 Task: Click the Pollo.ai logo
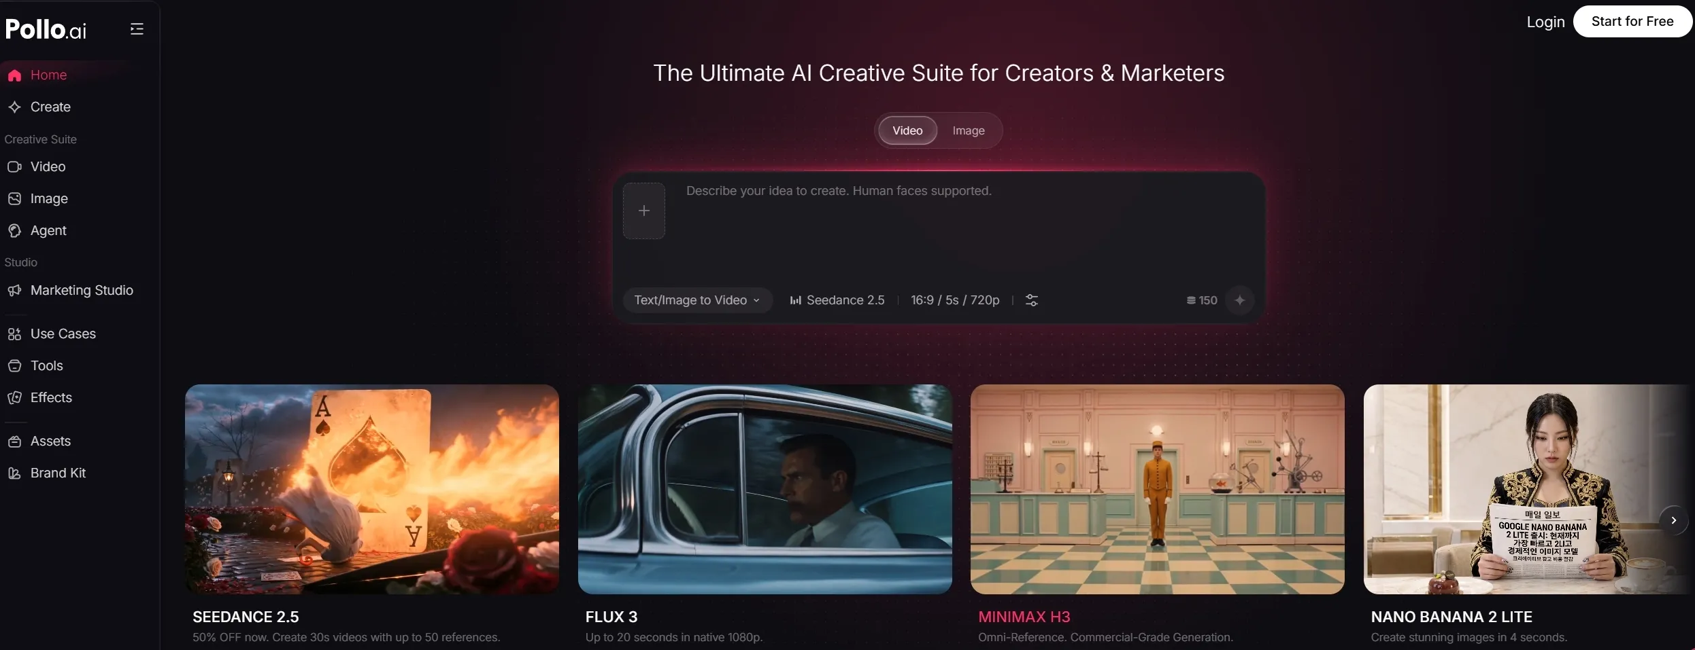(x=46, y=29)
